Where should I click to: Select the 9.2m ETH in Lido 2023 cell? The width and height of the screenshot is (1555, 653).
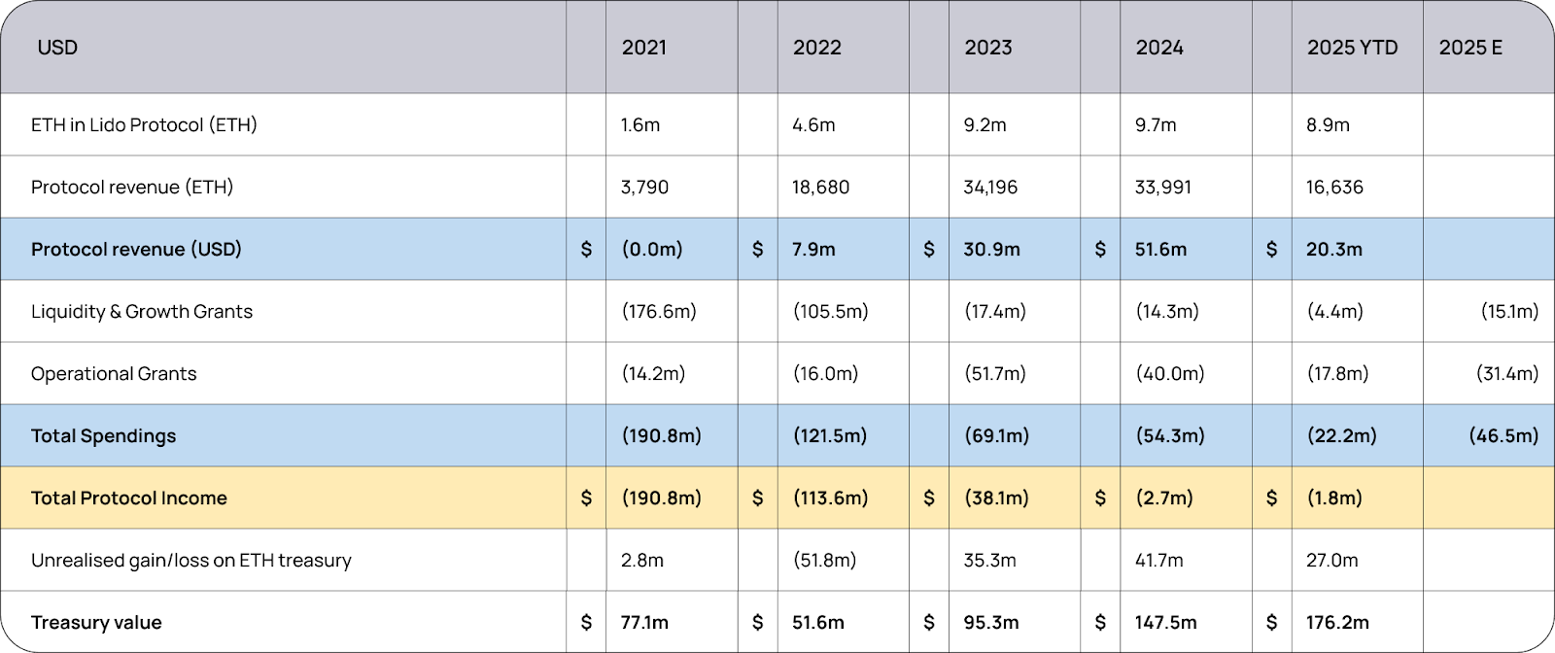coord(985,124)
